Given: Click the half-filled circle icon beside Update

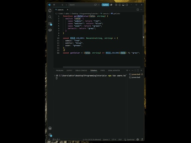Looking at the screenshot, I should pos(111,5).
